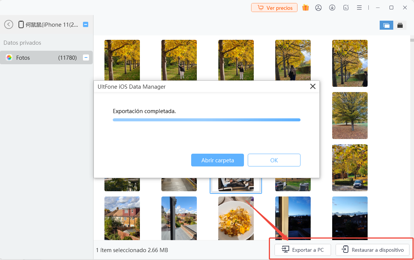Click '1 ítem seleccionado 2.66 MB' text
Screen dimensions: 414x260
pos(132,250)
